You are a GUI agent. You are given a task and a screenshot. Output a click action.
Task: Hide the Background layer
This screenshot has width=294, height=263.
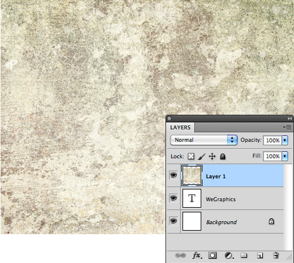point(173,221)
